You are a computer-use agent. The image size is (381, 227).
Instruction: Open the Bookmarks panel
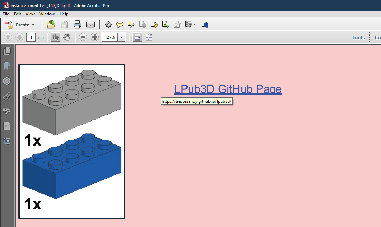pos(7,66)
